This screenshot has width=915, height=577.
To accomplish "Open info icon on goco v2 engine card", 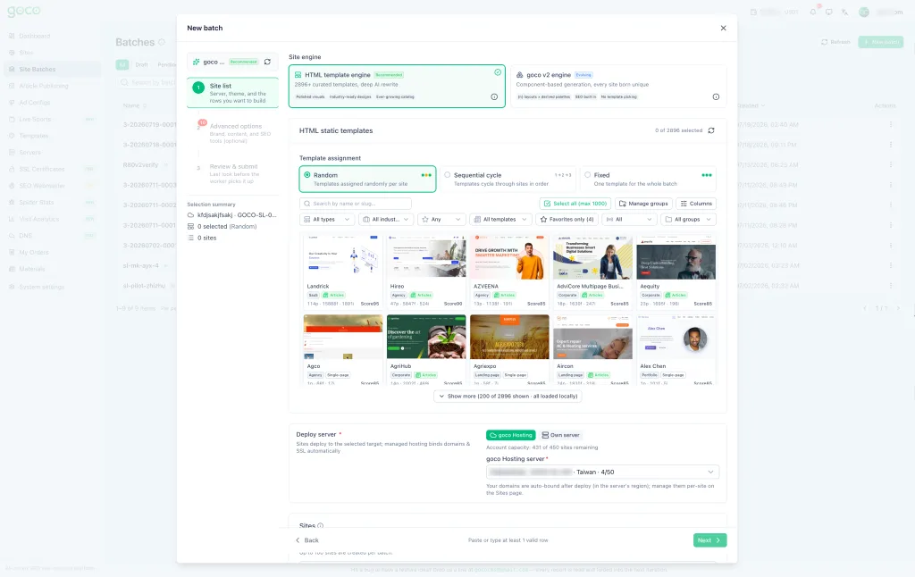I will pos(716,96).
